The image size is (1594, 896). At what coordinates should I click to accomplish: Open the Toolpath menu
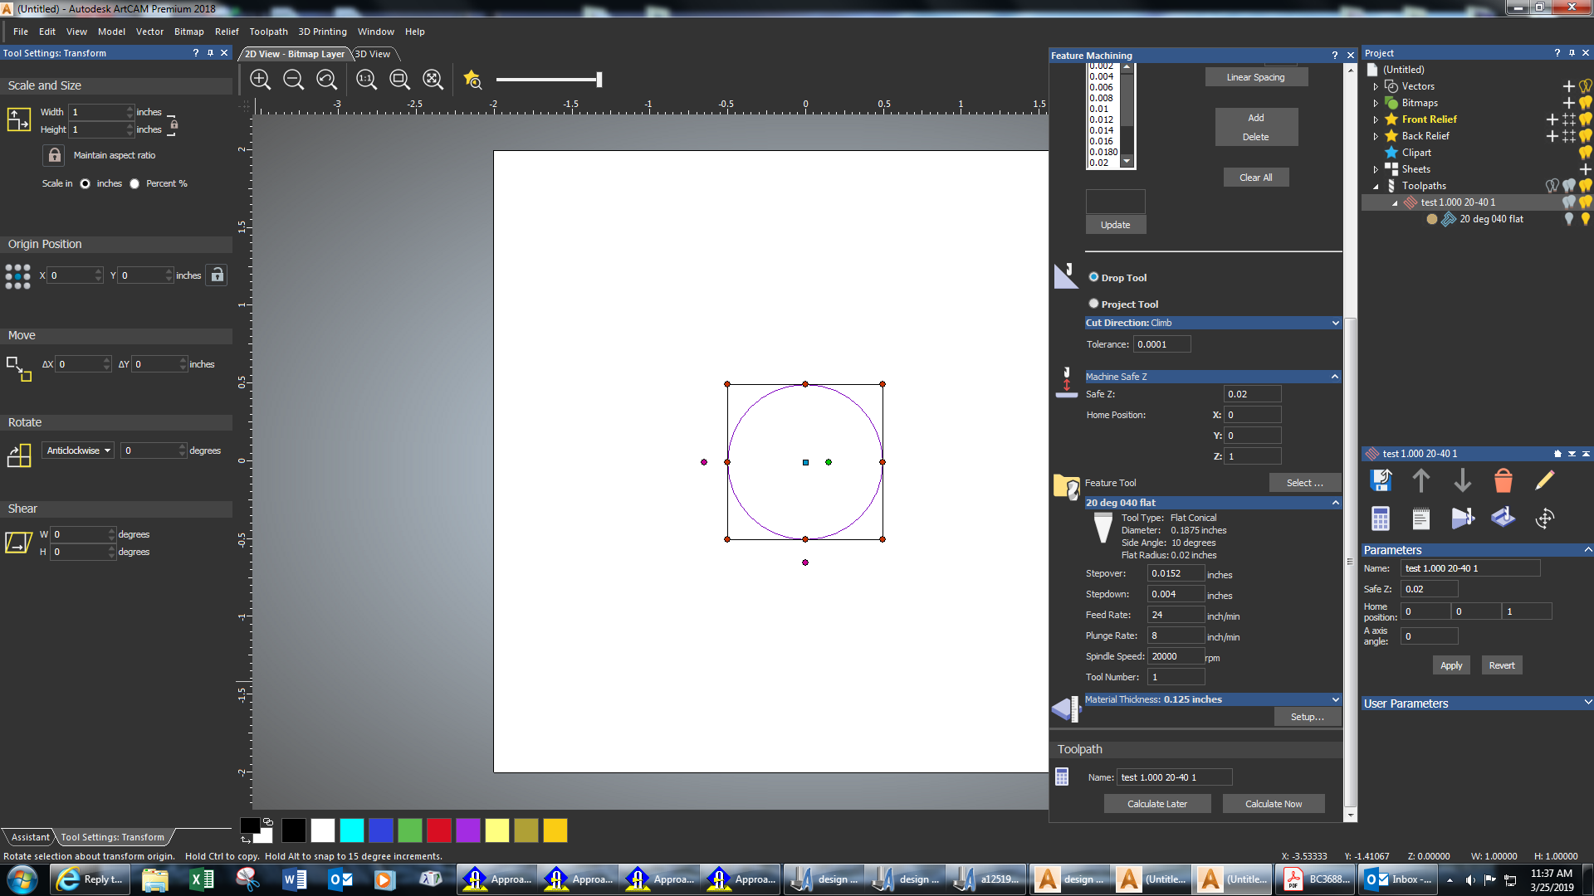(x=268, y=32)
